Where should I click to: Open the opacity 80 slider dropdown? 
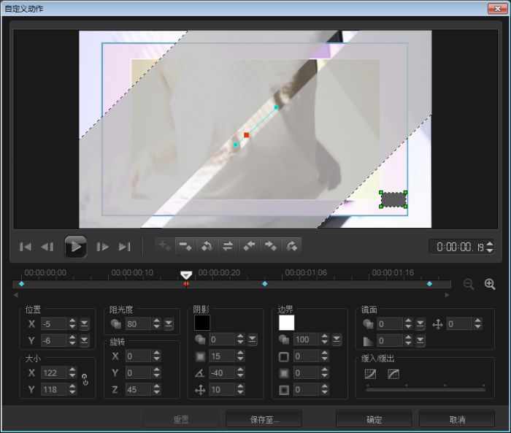point(169,323)
